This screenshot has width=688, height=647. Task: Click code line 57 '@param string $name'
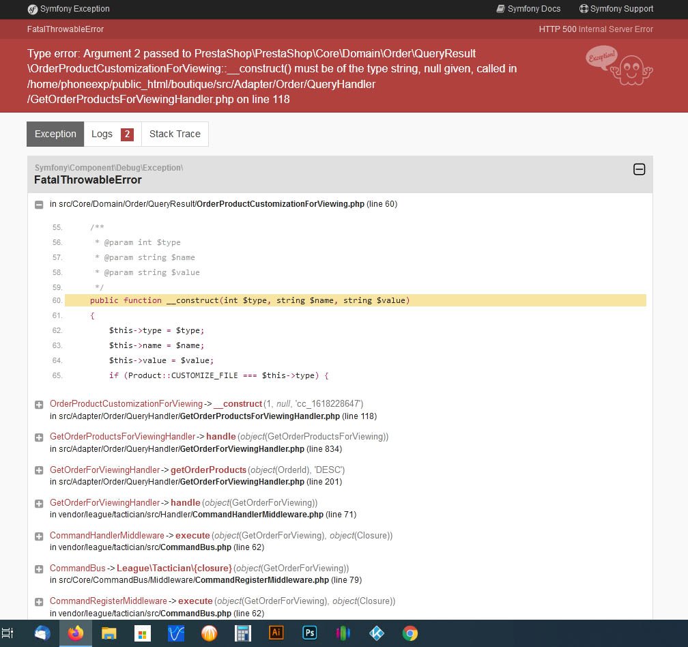[x=145, y=257]
